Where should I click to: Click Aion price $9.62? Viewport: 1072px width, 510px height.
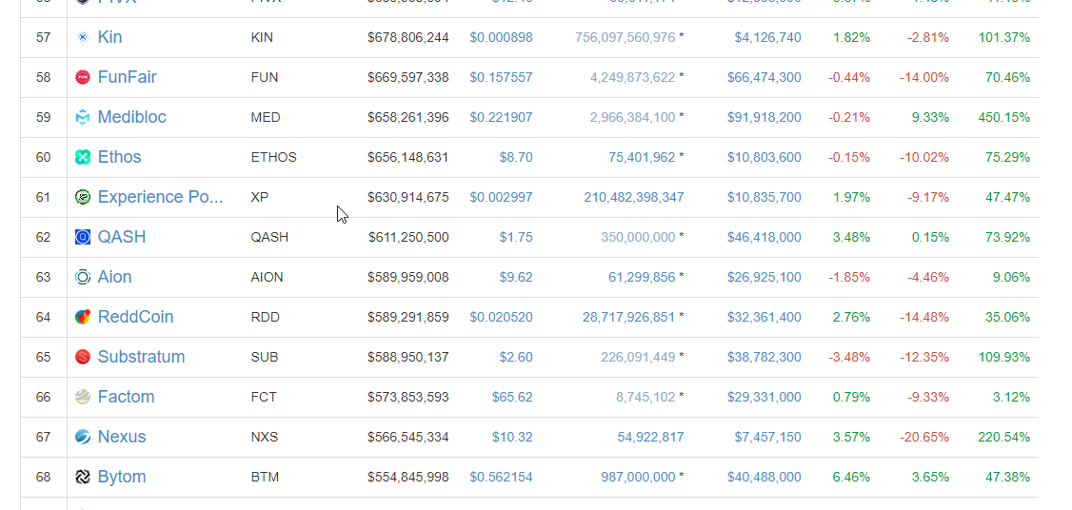point(516,278)
